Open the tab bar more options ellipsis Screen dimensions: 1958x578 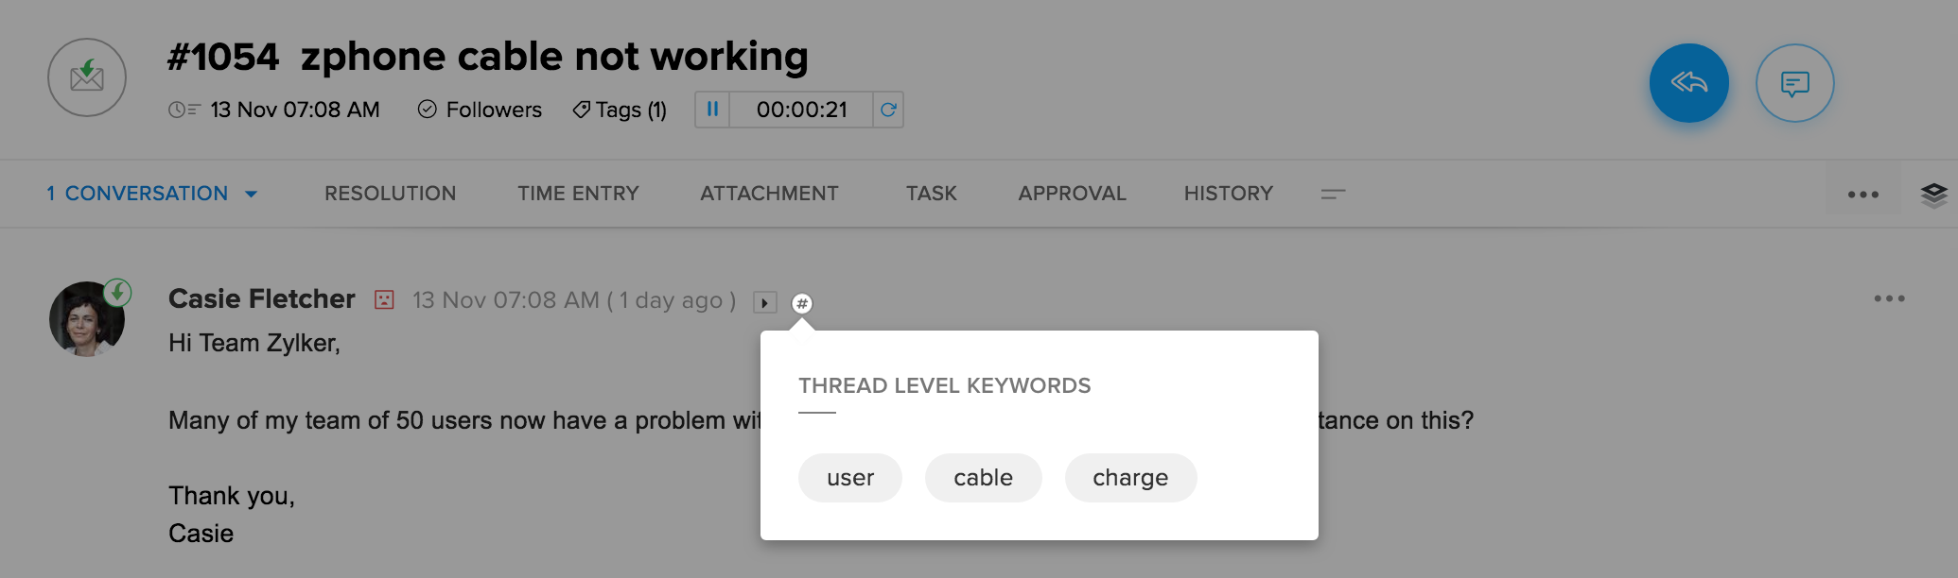point(1862,195)
